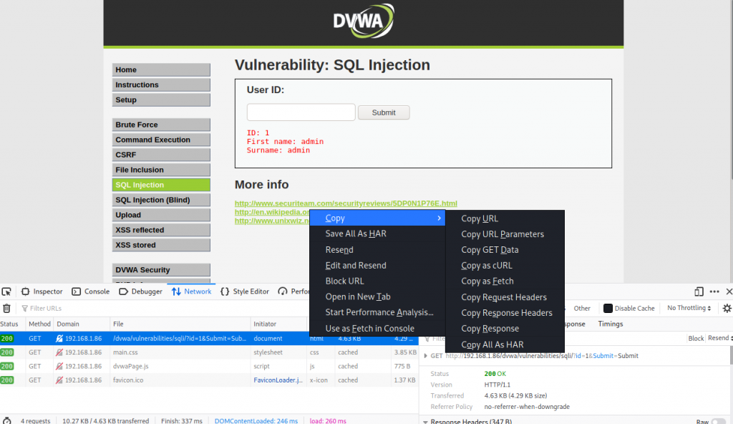Open the Brute Force section
The width and height of the screenshot is (733, 424).
161,125
